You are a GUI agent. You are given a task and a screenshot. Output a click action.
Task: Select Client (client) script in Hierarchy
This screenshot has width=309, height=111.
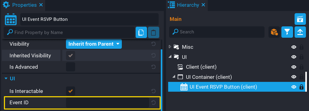(201, 67)
